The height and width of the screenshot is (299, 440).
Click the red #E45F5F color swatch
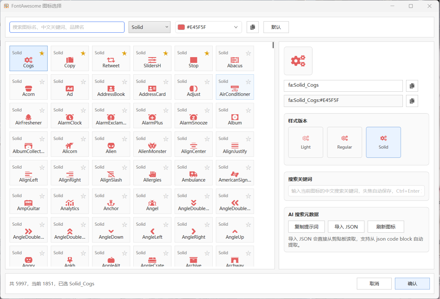[x=181, y=27]
